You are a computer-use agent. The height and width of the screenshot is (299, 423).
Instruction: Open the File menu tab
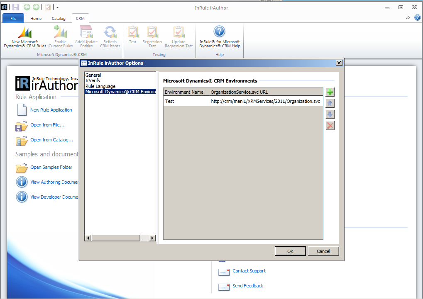click(13, 18)
